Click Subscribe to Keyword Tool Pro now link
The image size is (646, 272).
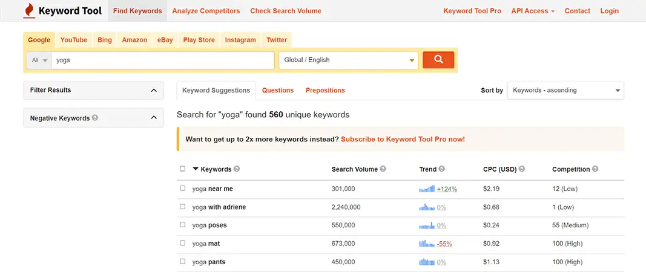pos(403,139)
